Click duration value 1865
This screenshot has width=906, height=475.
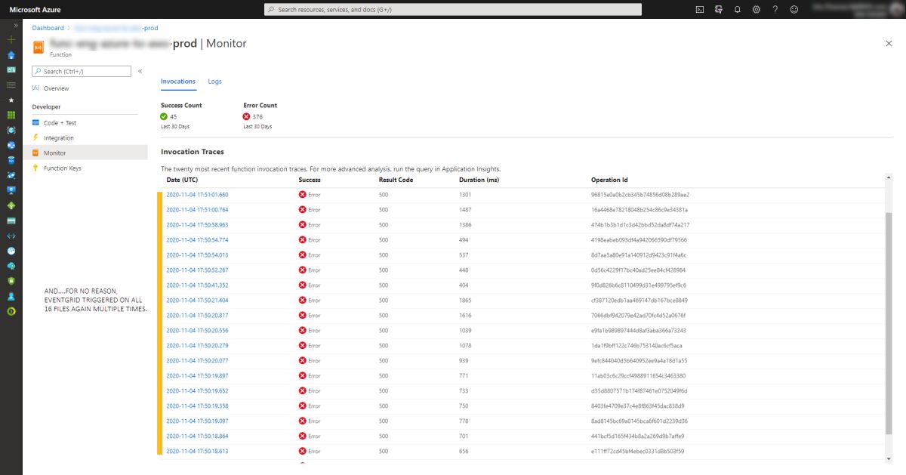465,300
